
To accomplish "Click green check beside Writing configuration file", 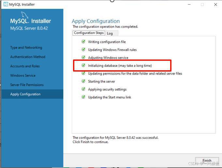I will click(83, 42).
